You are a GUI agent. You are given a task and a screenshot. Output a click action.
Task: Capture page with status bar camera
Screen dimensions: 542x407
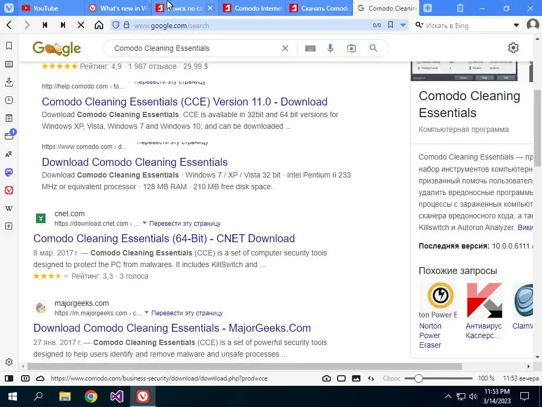coord(326,378)
